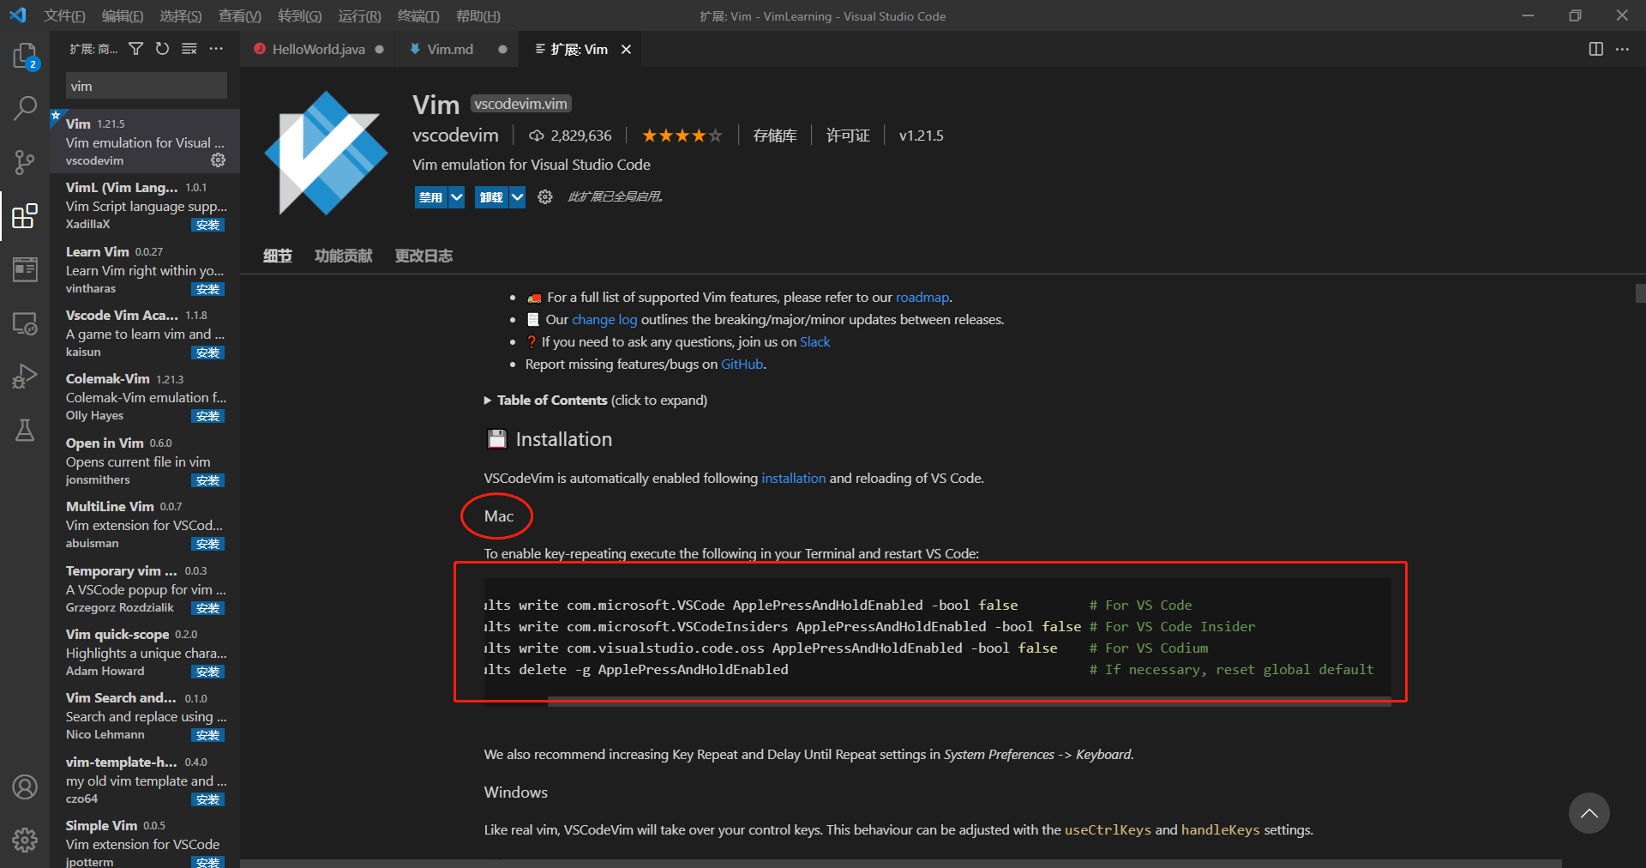This screenshot has width=1646, height=868.
Task: Filter extensions with the funnel icon
Action: point(135,49)
